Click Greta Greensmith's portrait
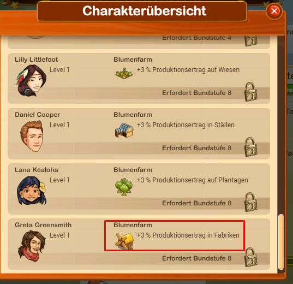Image resolution: width=293 pixels, height=284 pixels. coord(32,246)
